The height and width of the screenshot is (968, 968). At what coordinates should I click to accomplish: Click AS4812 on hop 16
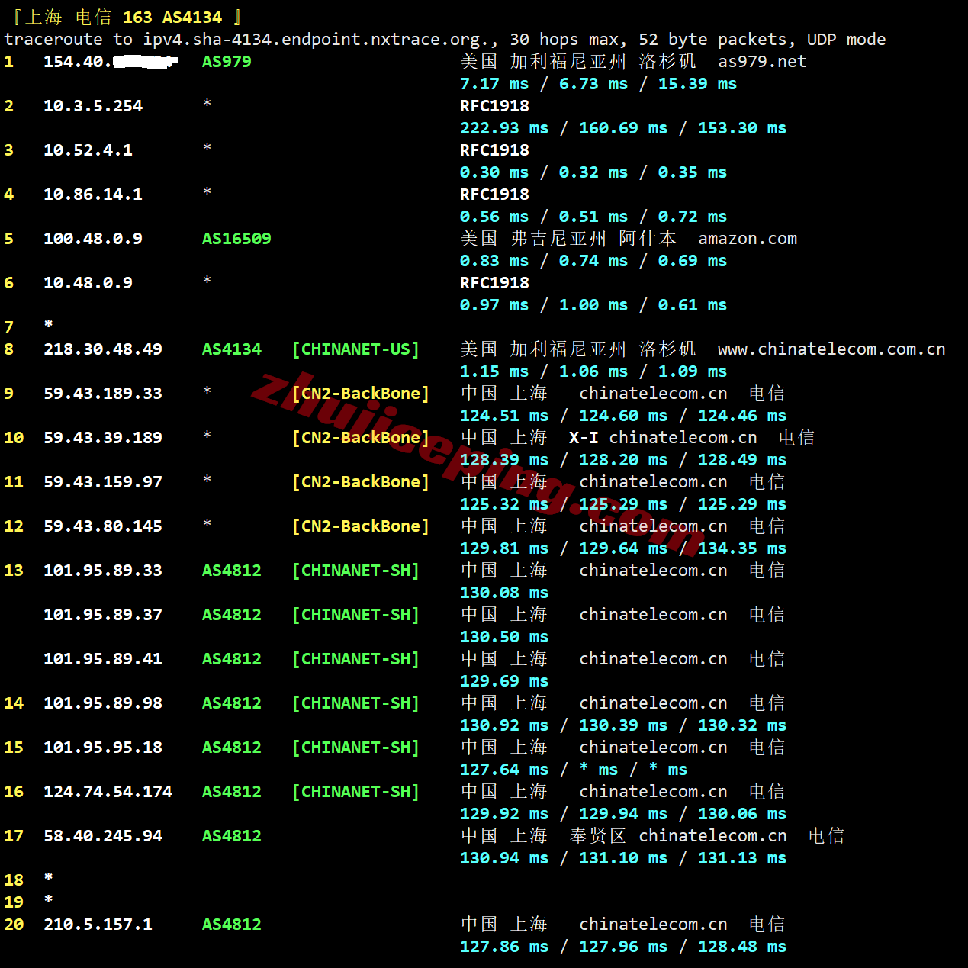click(232, 792)
